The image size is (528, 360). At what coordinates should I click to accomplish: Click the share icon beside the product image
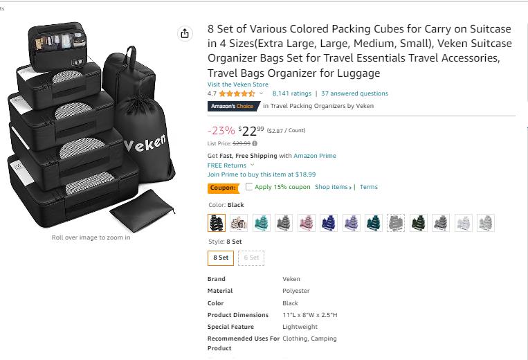(185, 34)
